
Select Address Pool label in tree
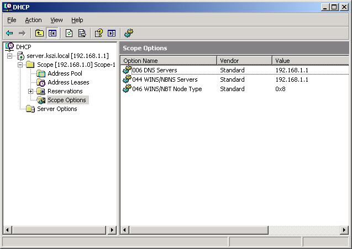coord(65,73)
